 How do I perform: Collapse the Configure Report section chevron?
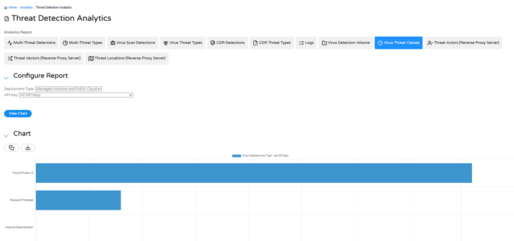6,77
